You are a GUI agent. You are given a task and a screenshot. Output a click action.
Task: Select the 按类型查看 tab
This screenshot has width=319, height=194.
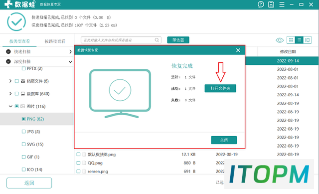[x=19, y=41]
